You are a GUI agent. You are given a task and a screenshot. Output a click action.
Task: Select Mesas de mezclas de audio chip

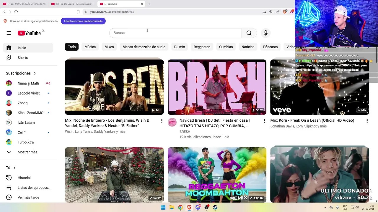pos(144,47)
